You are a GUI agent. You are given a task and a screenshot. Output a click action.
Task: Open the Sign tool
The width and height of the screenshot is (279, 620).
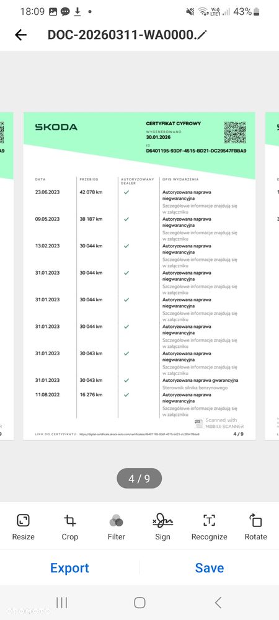tap(163, 527)
